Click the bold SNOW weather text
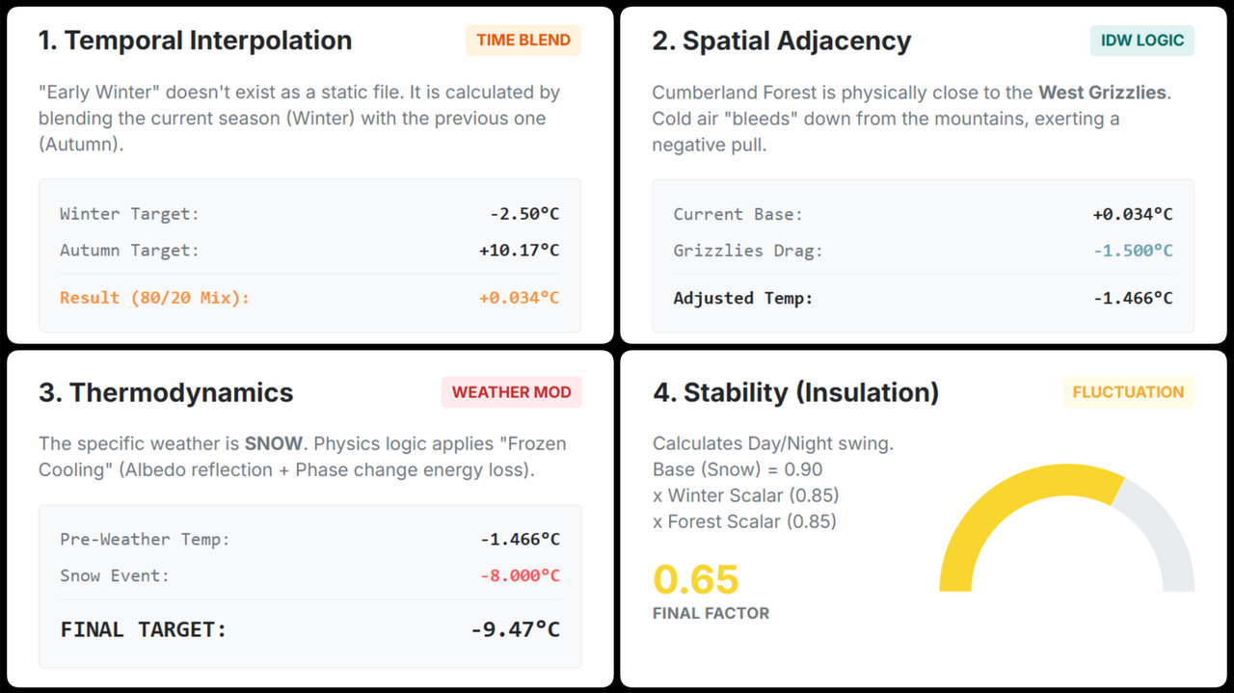 coord(274,444)
